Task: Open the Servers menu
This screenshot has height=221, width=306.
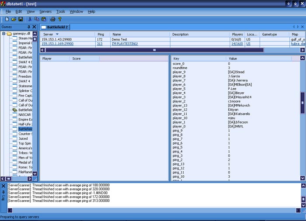Action: point(45,11)
